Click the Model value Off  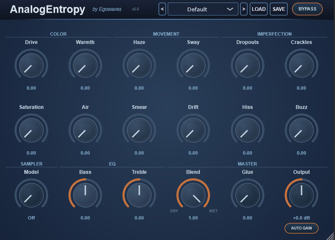coord(31,218)
